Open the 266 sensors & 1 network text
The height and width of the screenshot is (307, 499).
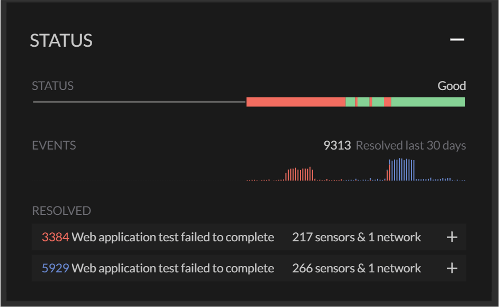tap(357, 268)
